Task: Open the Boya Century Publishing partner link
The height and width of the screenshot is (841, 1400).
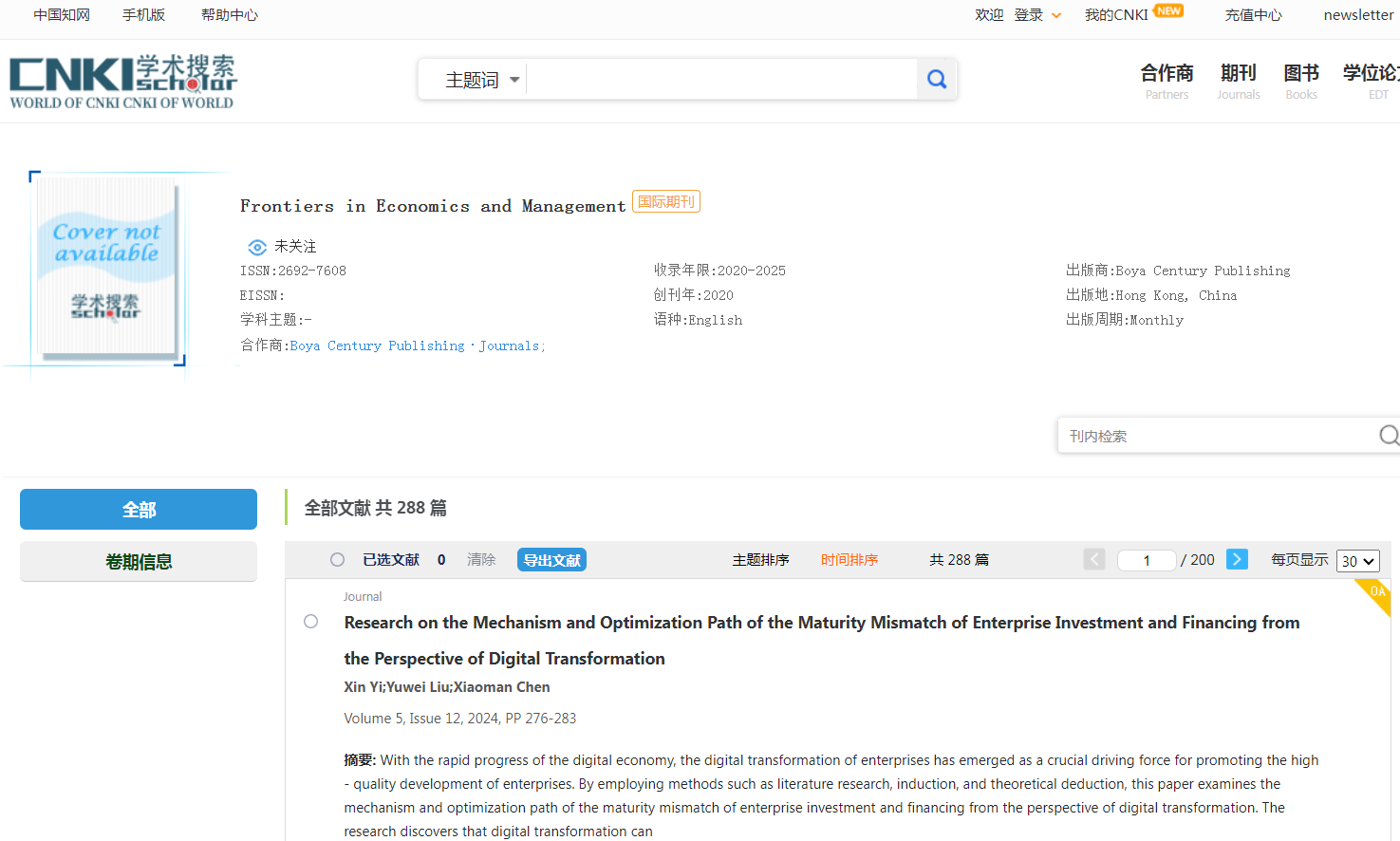Action: tap(377, 346)
